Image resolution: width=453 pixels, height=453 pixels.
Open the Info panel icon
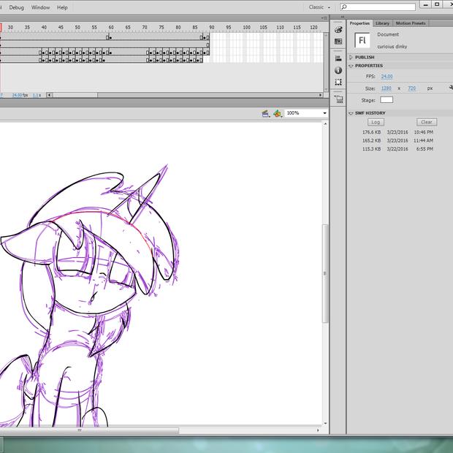click(338, 70)
